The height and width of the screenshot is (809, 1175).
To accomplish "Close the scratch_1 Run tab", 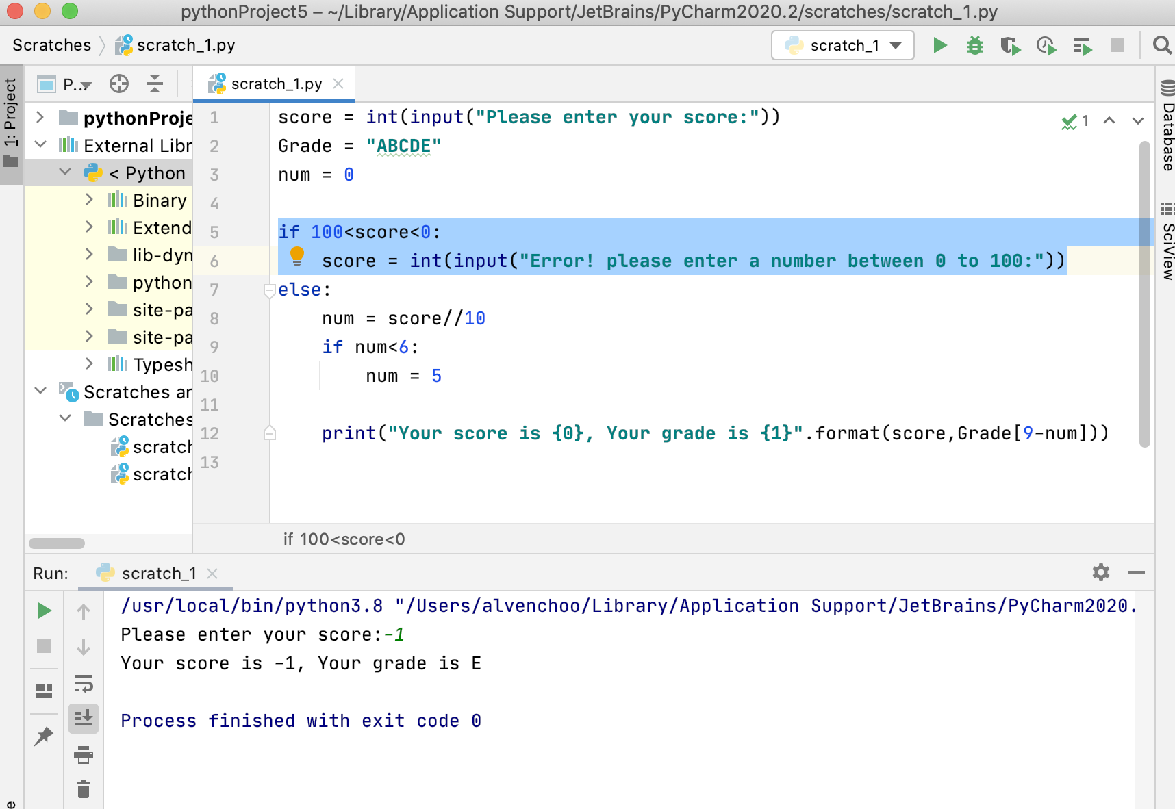I will [212, 574].
